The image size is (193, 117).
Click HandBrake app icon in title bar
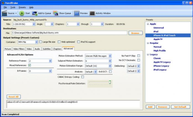3,3
